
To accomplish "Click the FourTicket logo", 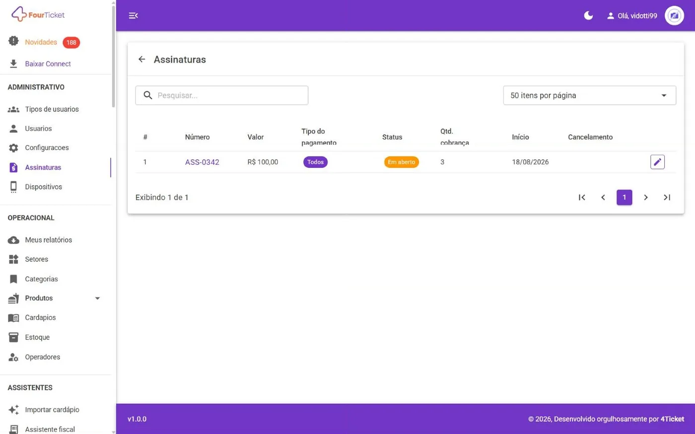I will [x=38, y=14].
